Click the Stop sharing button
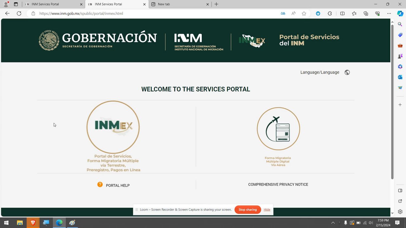Screen dimensions: 406x228 point(248,210)
